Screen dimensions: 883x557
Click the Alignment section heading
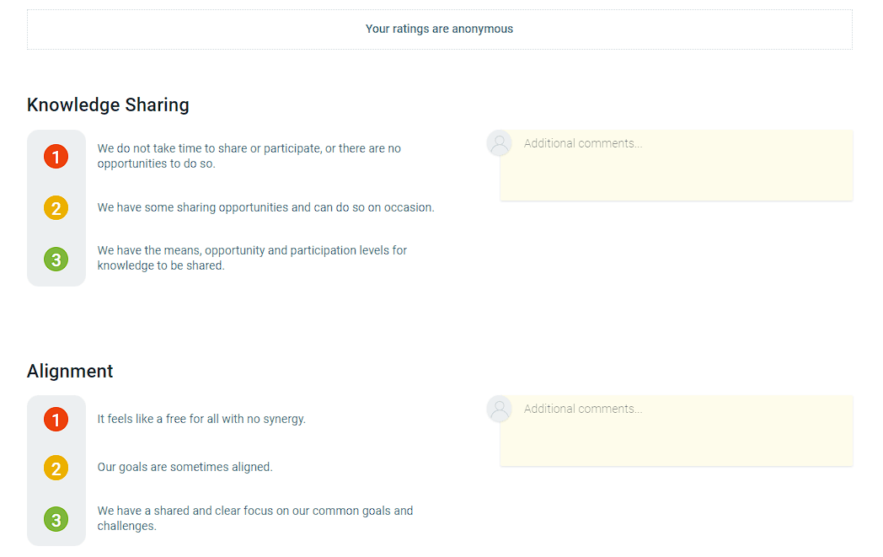(x=70, y=371)
